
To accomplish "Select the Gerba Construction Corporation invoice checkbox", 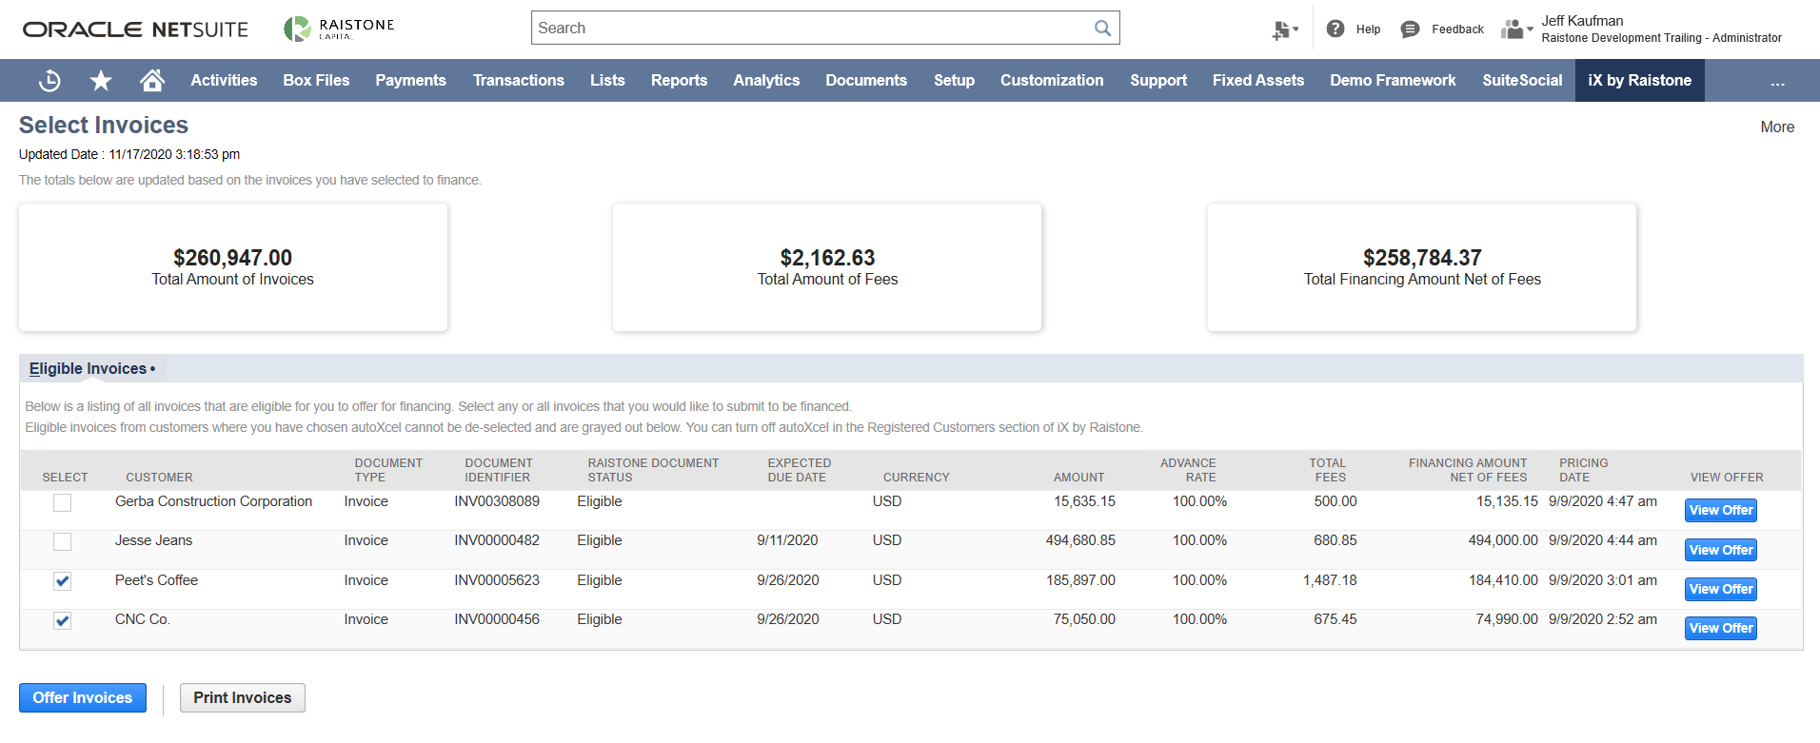I will coord(63,502).
